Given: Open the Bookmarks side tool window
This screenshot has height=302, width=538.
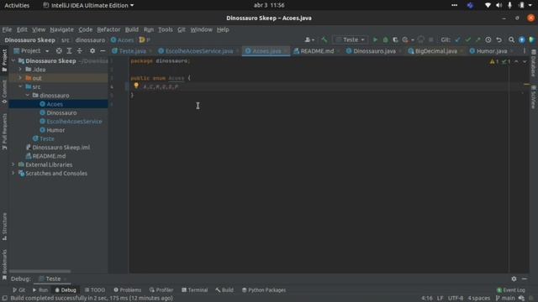Looking at the screenshot, I should coord(4,265).
